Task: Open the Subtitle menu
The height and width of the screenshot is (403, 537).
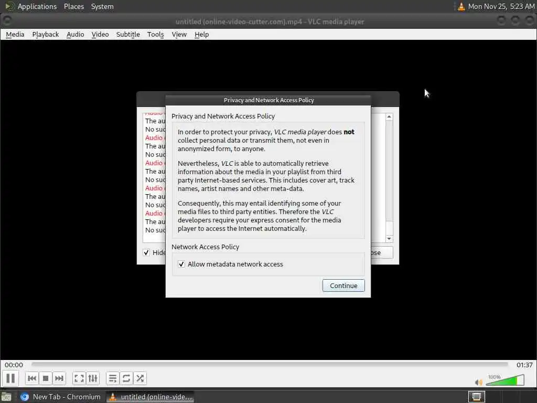Action: tap(128, 34)
